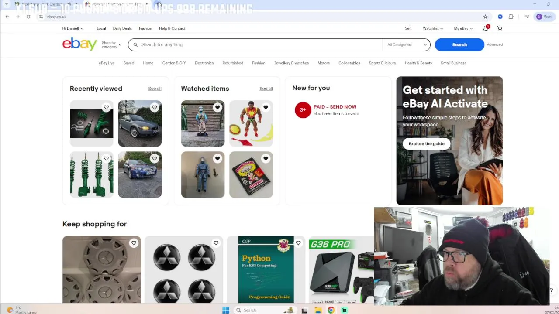Go back with browser back arrow
Viewport: 559px width, 314px height.
click(x=7, y=17)
